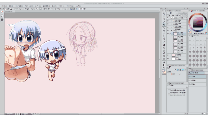Image resolution: width=208 pixels, height=117 pixels.
Task: Redo action using command bar arrow
Action: [17, 9]
